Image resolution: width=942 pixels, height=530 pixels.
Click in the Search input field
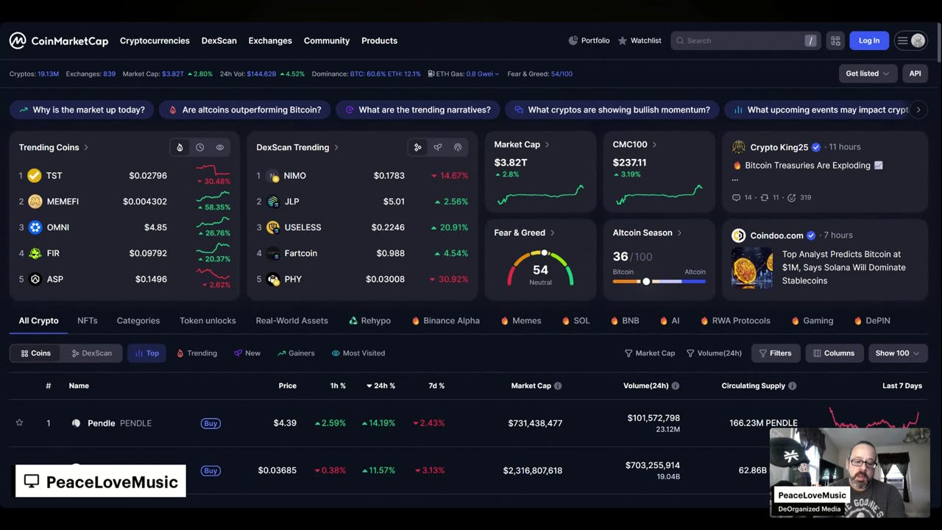[x=745, y=40]
